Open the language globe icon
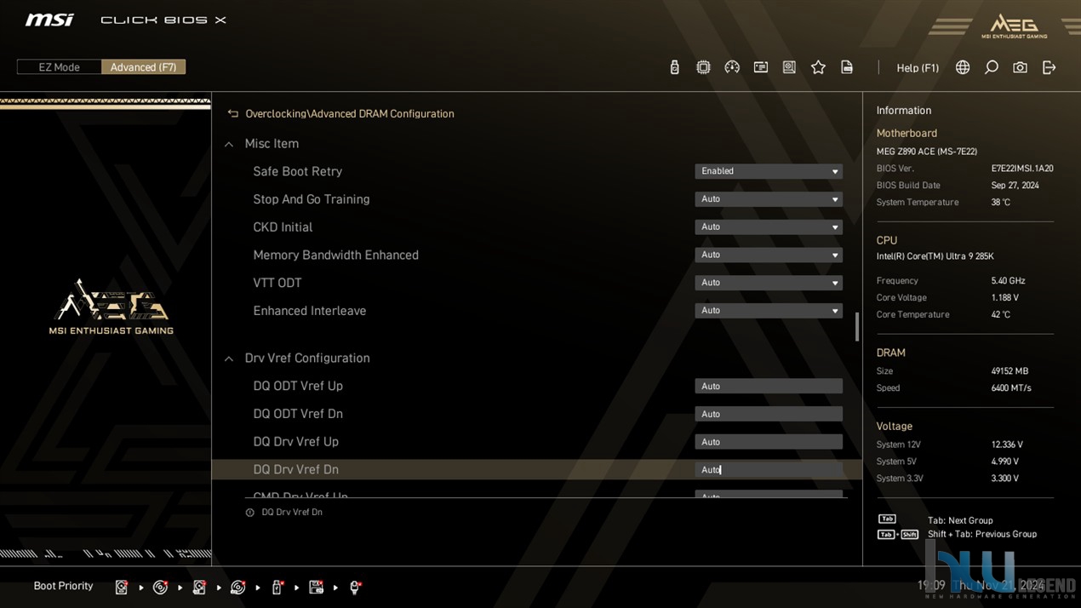This screenshot has width=1081, height=608. [963, 67]
